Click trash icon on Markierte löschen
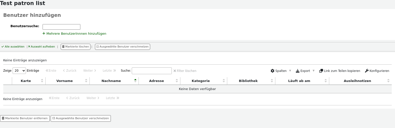The image size is (395, 128). [63, 47]
